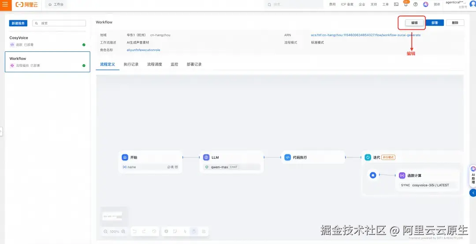Select the CosyVoice service card
The height and width of the screenshot is (244, 476).
[47, 41]
